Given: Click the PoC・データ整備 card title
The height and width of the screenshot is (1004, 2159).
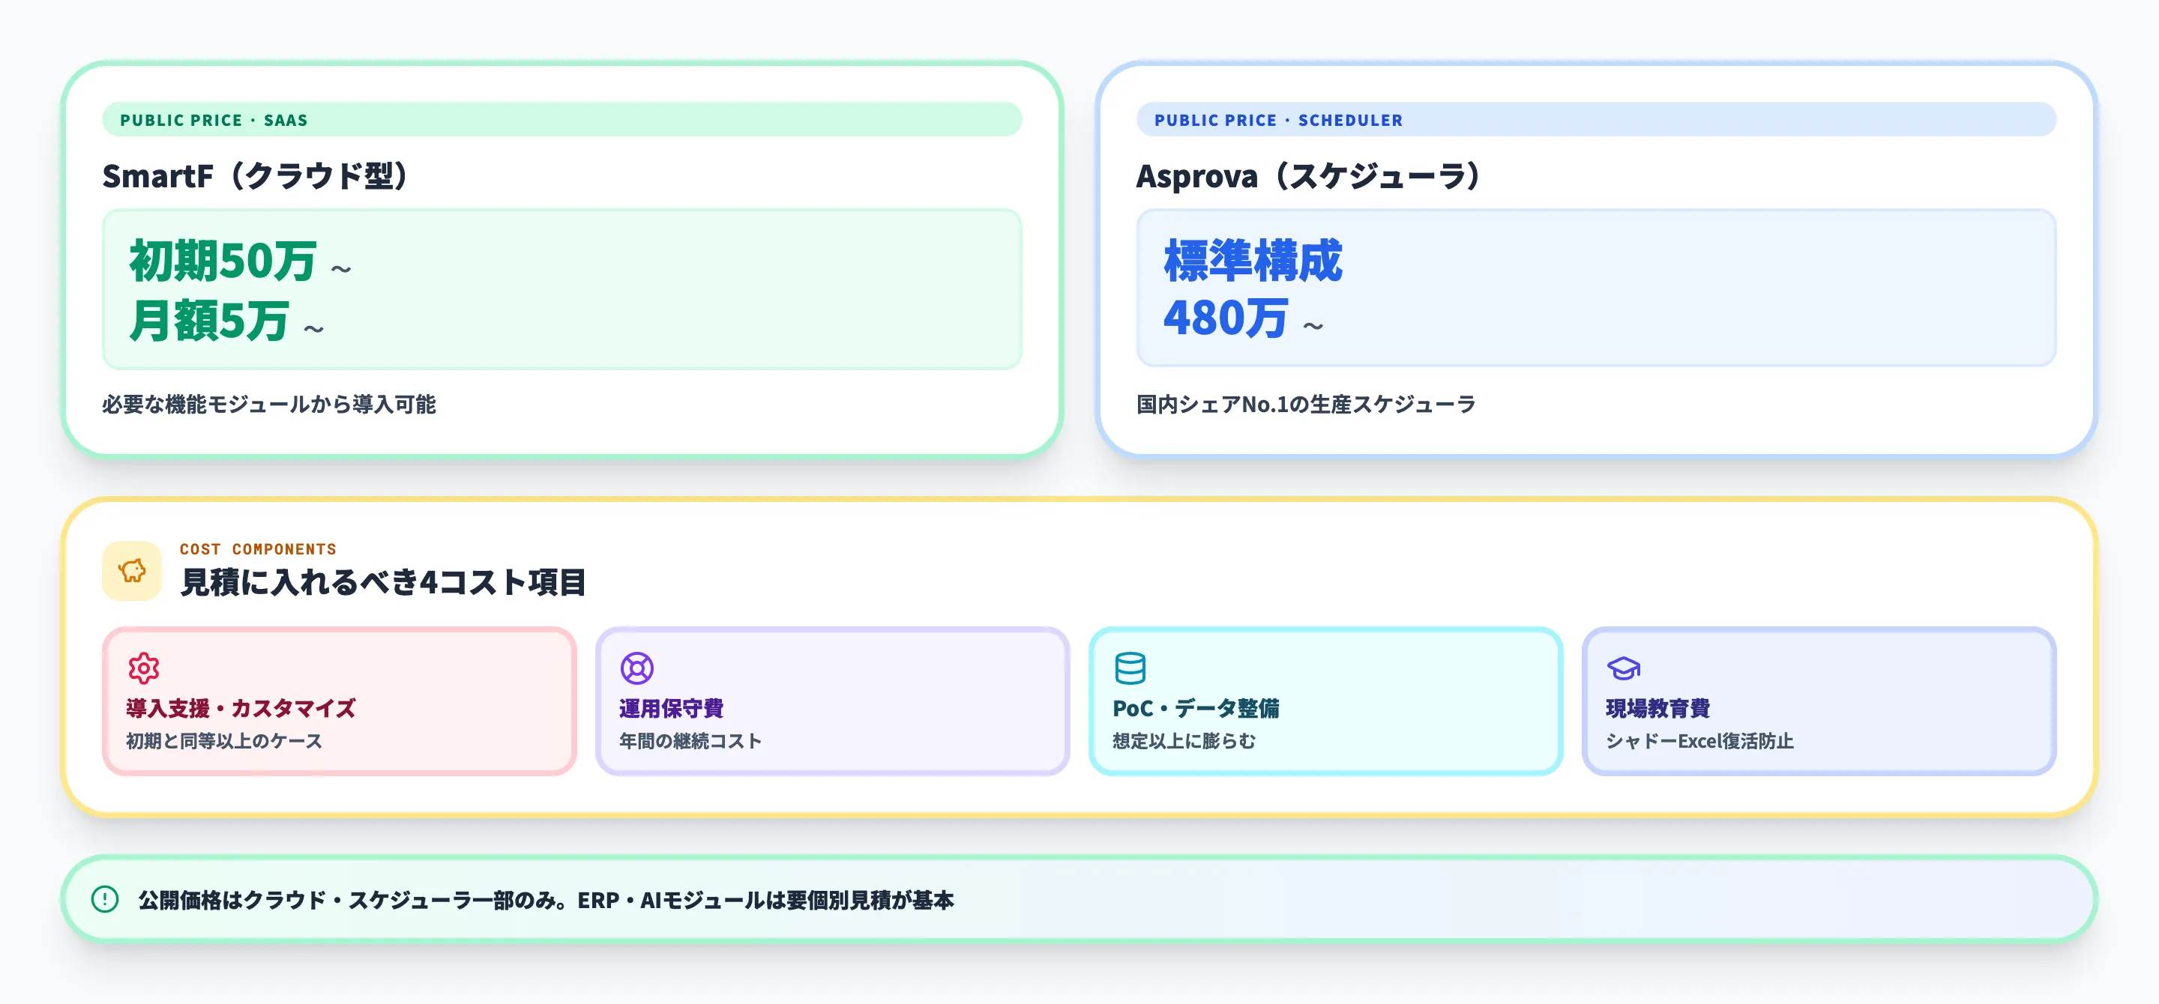Looking at the screenshot, I should 1196,708.
